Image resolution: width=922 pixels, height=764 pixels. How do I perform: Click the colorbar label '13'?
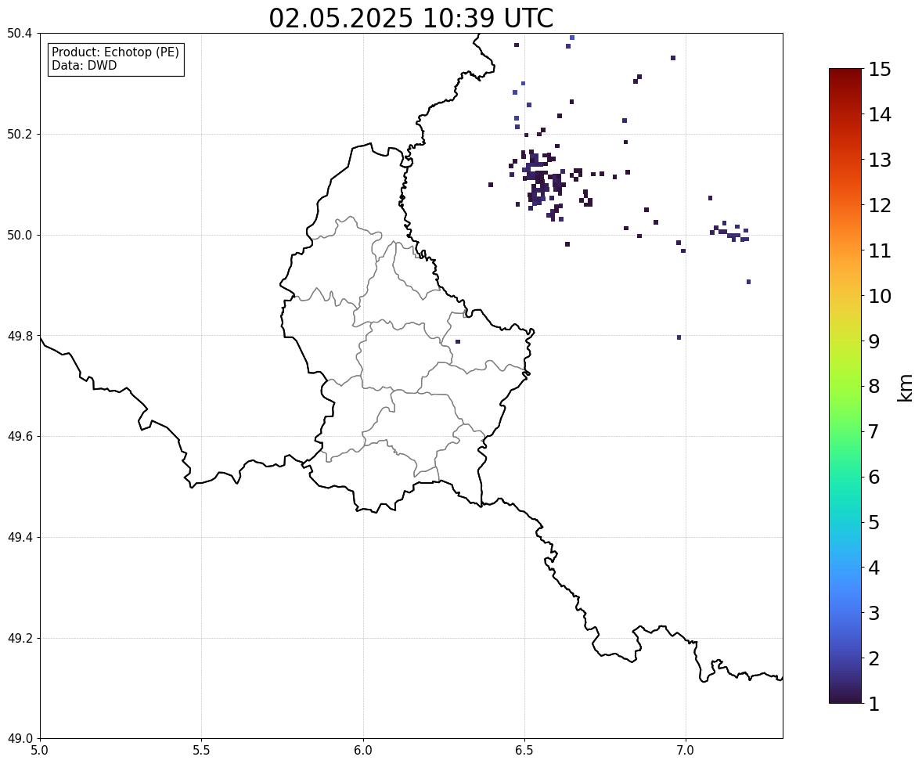pyautogui.click(x=880, y=160)
